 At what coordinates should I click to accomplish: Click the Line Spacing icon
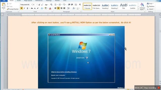coord(68,8)
